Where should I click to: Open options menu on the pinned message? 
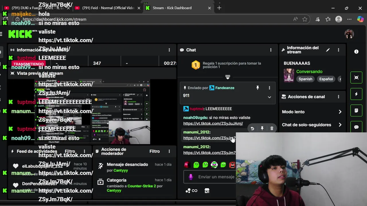(x=269, y=88)
